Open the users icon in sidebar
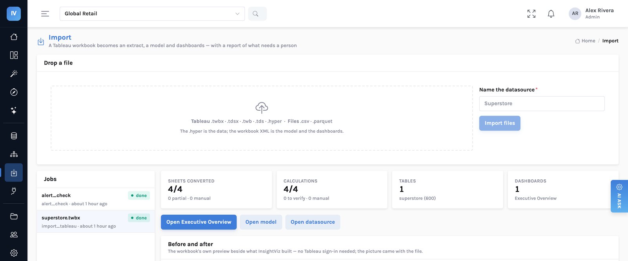The image size is (628, 261). coord(14,235)
